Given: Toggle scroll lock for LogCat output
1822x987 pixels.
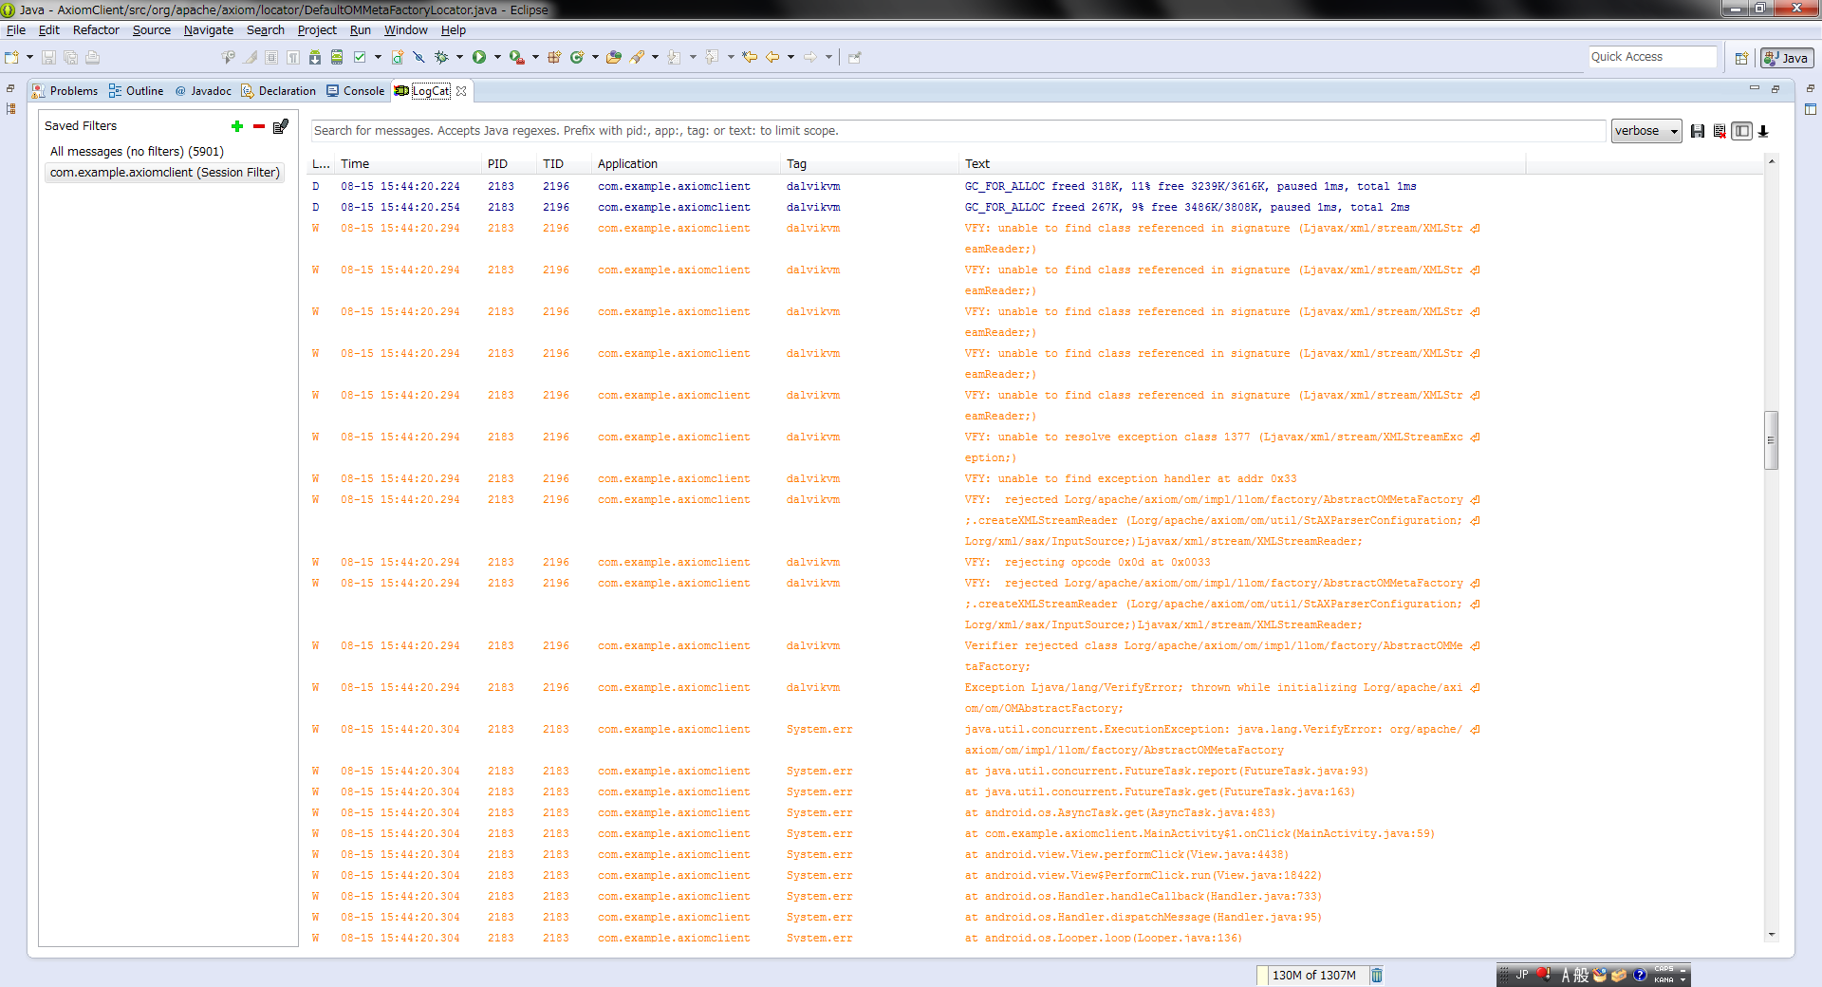Looking at the screenshot, I should tap(1763, 131).
